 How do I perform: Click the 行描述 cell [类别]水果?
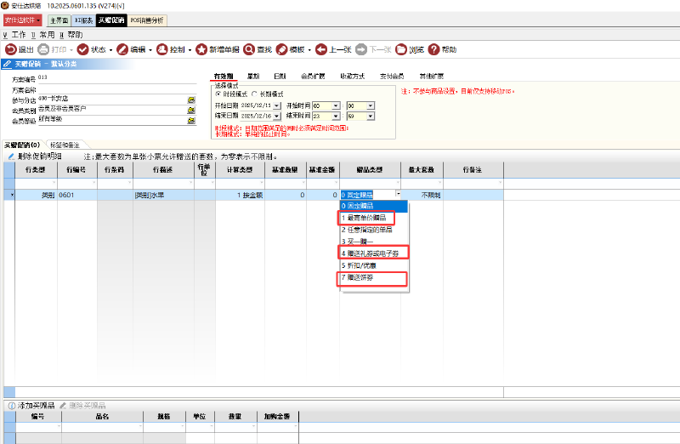(163, 196)
